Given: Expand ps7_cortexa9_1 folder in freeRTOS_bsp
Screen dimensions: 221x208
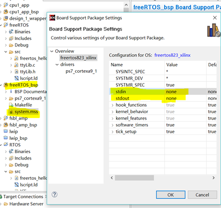Looking at the screenshot, I should coord(6,98).
